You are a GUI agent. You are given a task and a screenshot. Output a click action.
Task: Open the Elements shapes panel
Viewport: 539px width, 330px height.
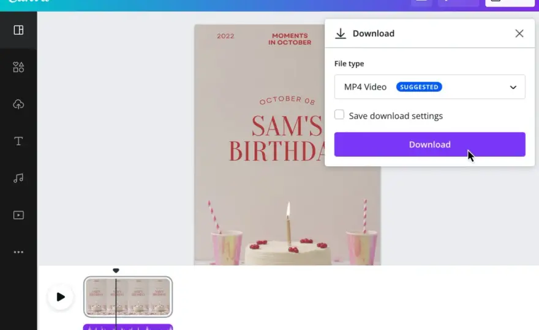pos(18,67)
